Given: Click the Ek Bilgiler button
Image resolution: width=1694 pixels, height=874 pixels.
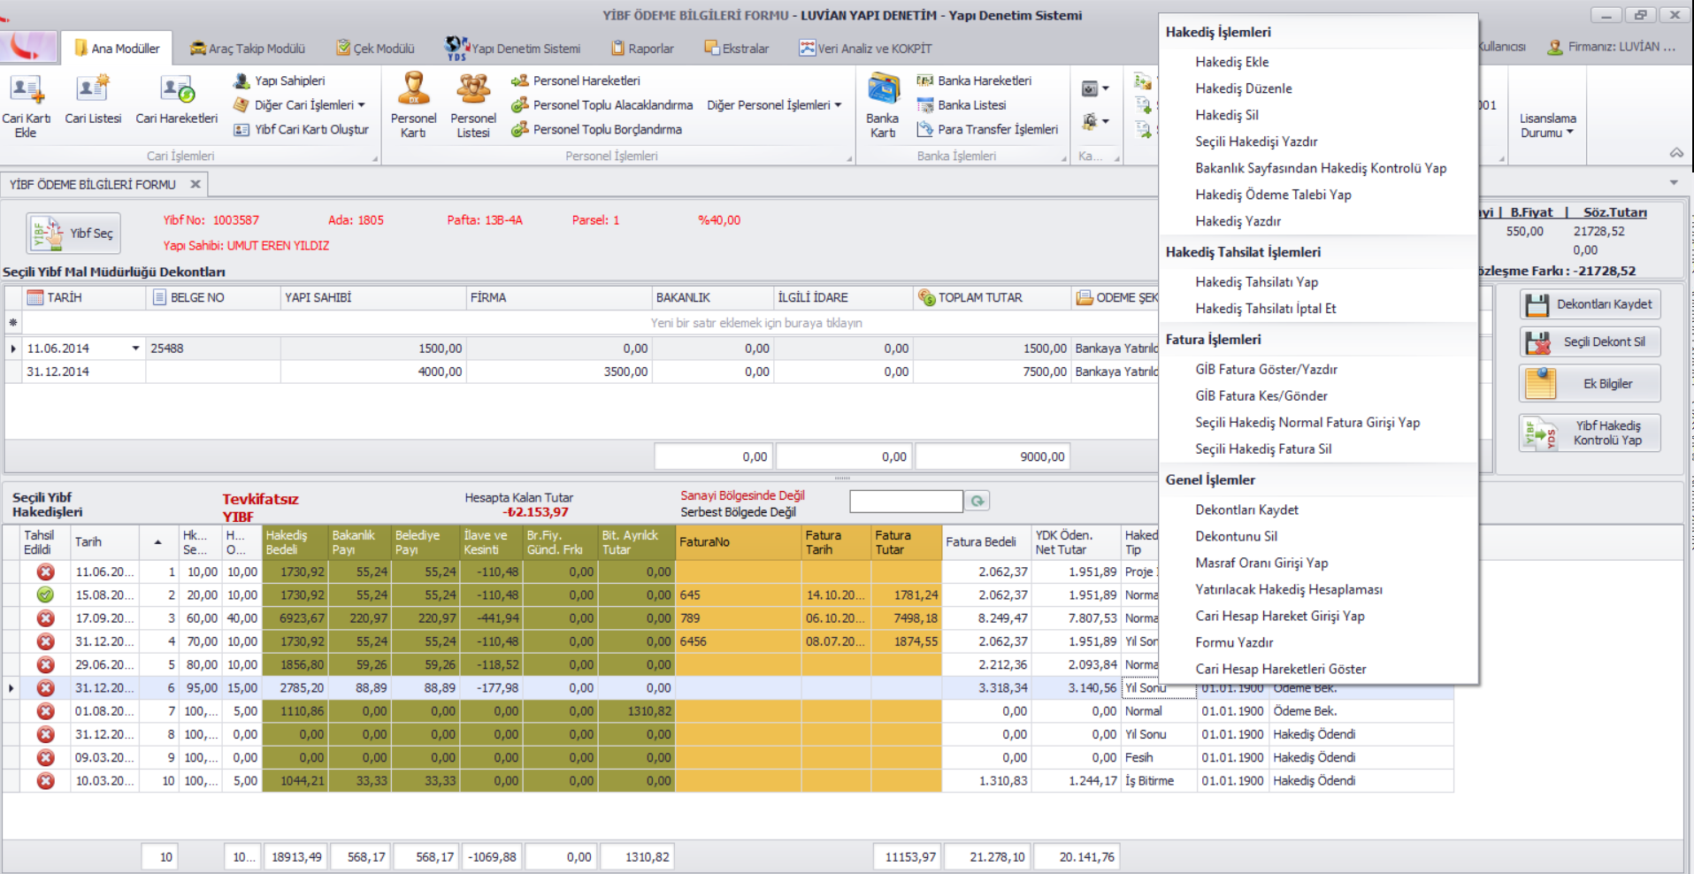Looking at the screenshot, I should [1590, 384].
